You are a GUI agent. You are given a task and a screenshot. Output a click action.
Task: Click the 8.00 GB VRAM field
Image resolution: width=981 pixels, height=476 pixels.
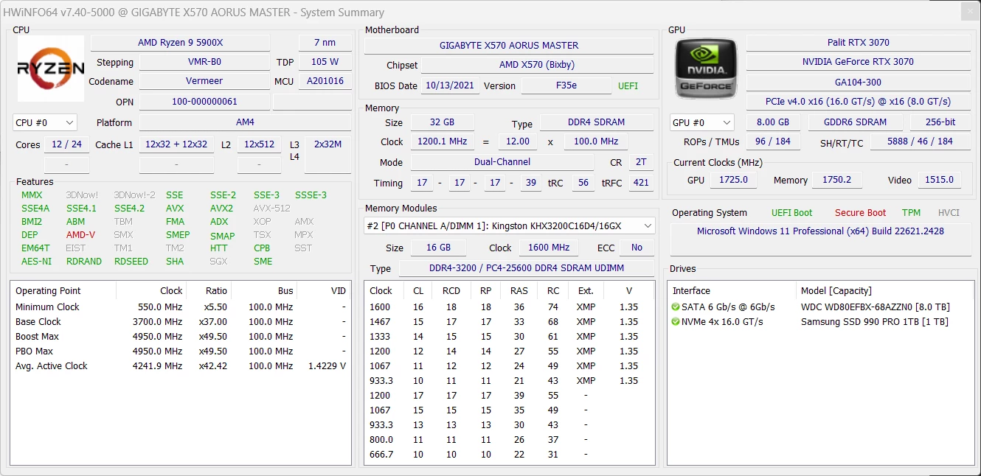[x=773, y=122]
